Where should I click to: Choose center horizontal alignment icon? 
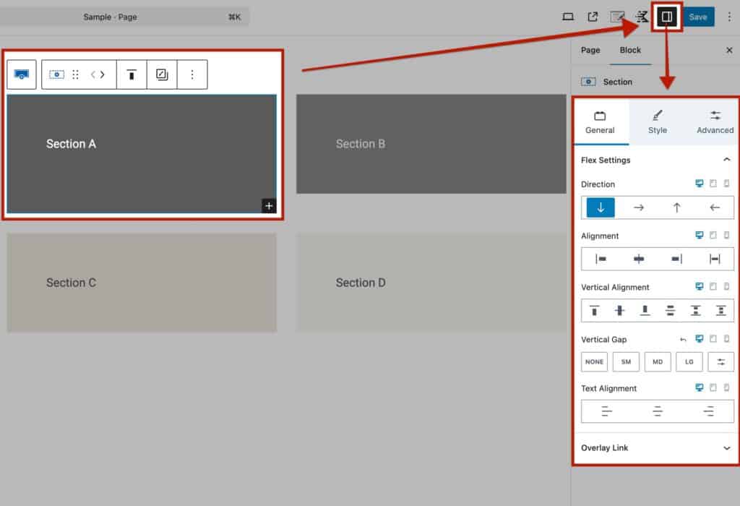[639, 259]
